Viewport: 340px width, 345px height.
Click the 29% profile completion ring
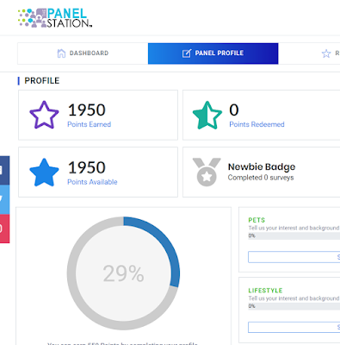(123, 273)
